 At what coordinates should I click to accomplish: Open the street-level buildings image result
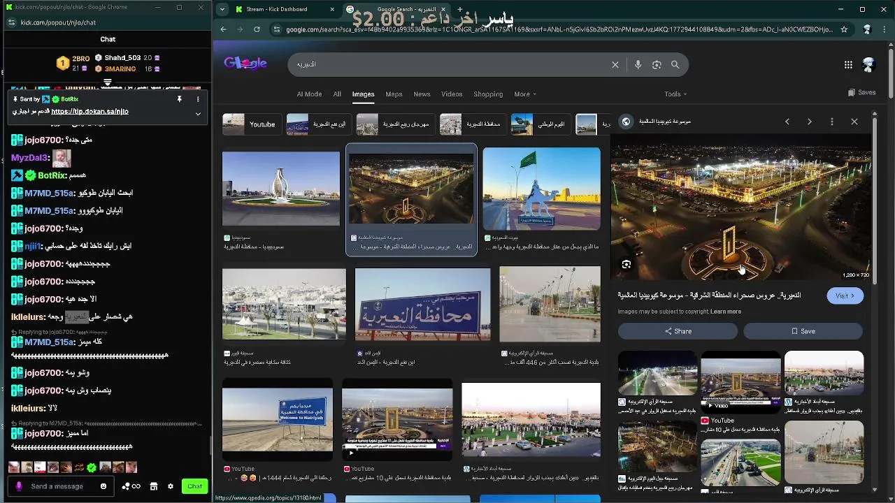(x=284, y=304)
